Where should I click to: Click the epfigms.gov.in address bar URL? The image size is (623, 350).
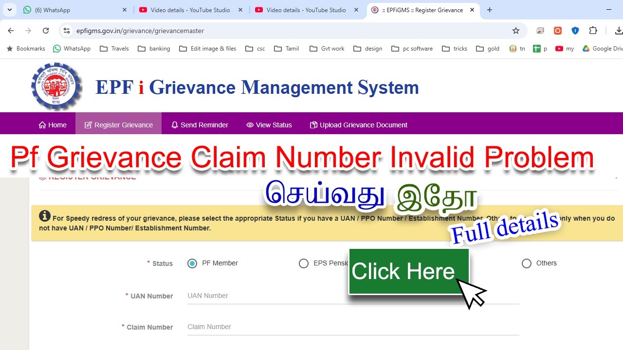click(x=140, y=31)
